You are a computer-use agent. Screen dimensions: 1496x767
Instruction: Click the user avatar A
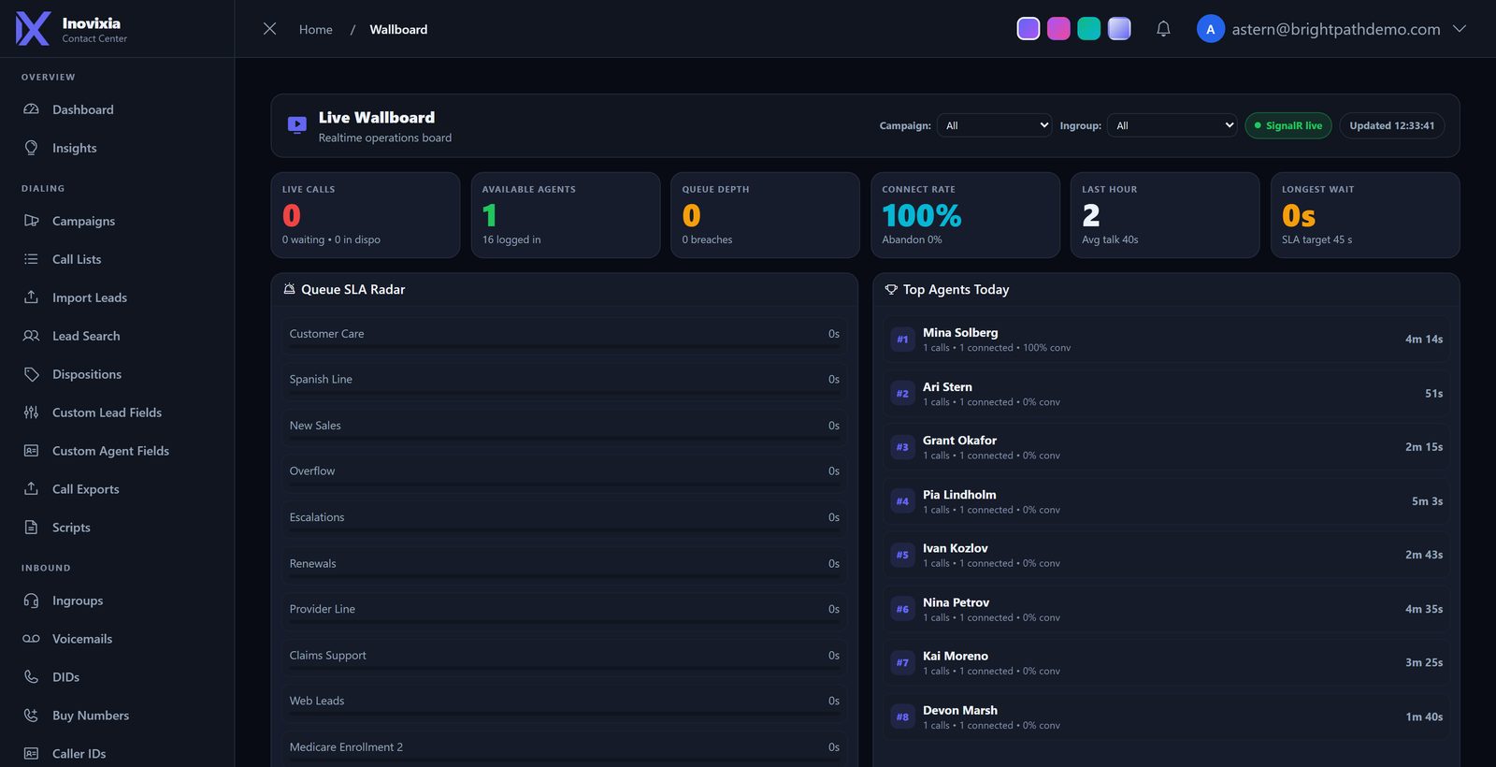[1211, 29]
